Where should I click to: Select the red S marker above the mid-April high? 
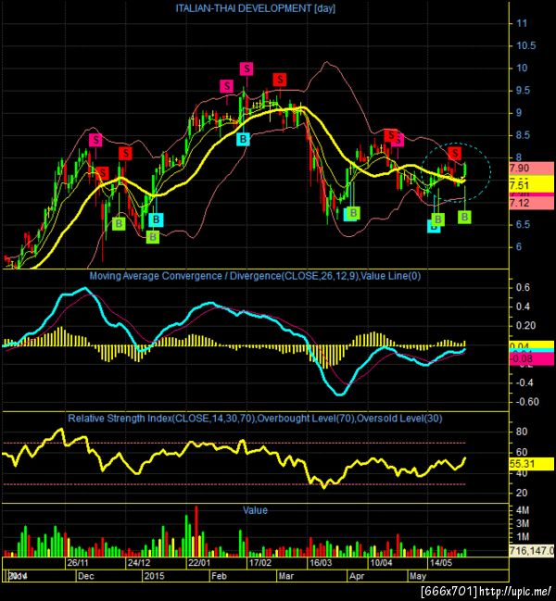click(x=391, y=135)
